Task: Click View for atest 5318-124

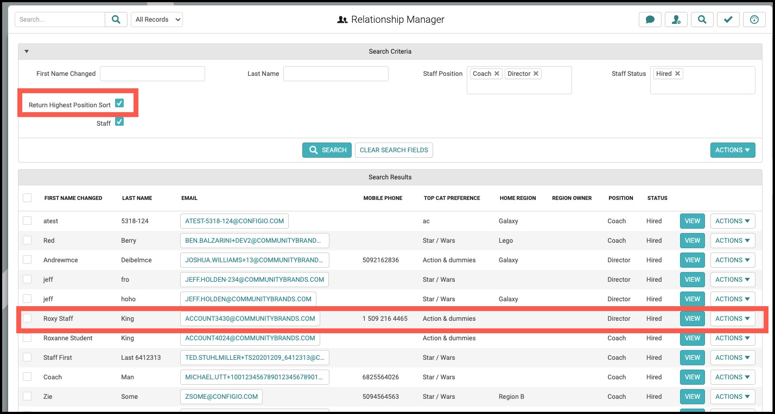Action: coord(693,221)
